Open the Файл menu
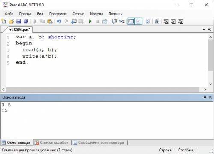 click(9, 14)
